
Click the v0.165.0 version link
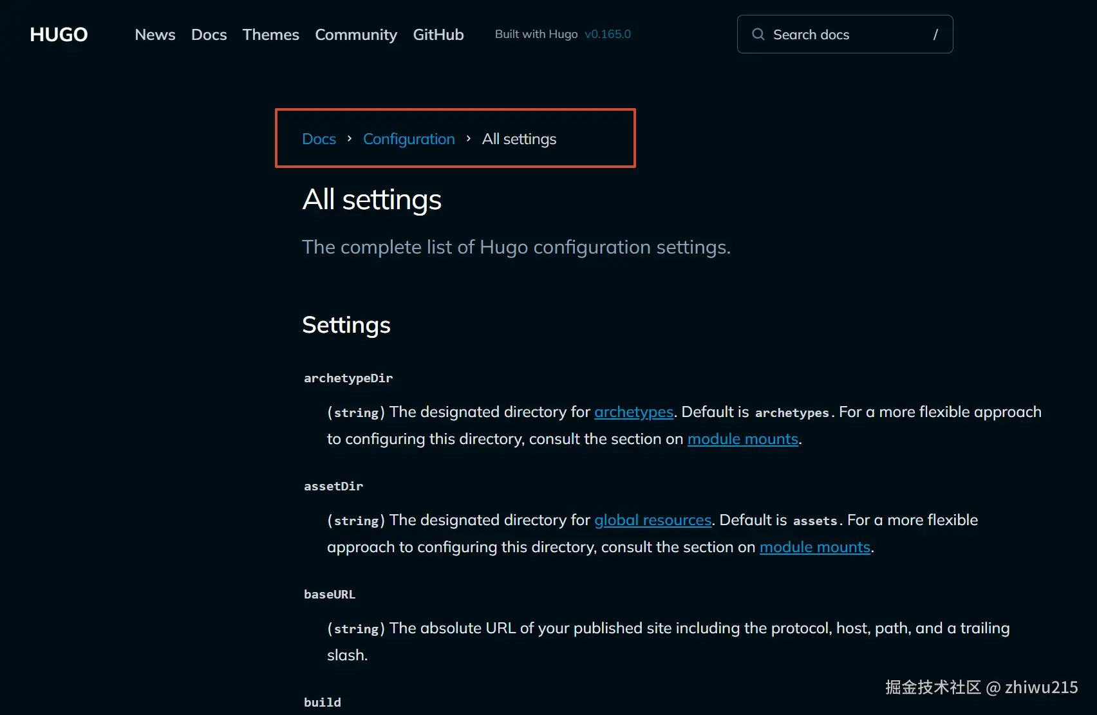[608, 34]
